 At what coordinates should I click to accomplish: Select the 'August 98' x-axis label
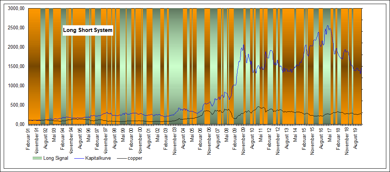coord(114,139)
